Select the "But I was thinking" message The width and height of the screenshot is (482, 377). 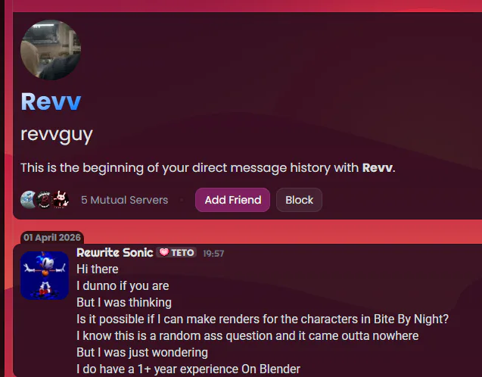click(124, 302)
